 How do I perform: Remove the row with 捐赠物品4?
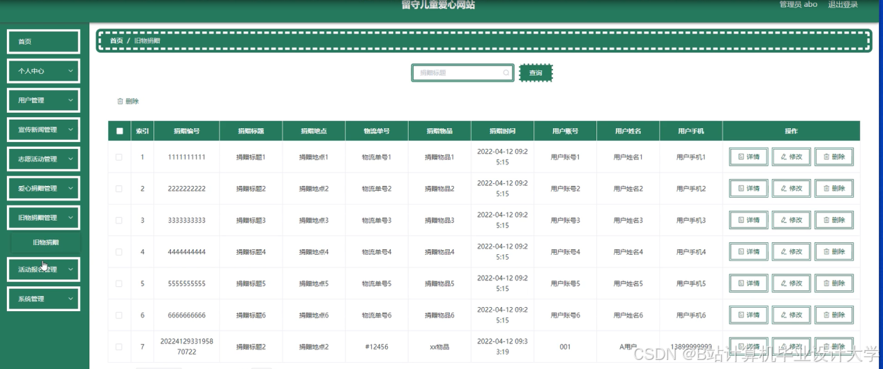click(x=833, y=252)
